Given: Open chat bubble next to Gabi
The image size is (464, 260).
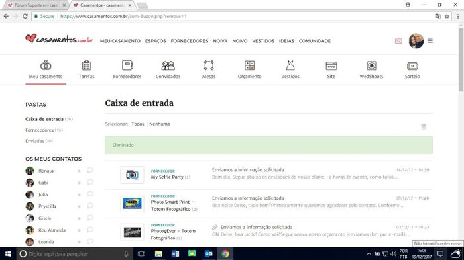Looking at the screenshot, I should pos(90,182).
